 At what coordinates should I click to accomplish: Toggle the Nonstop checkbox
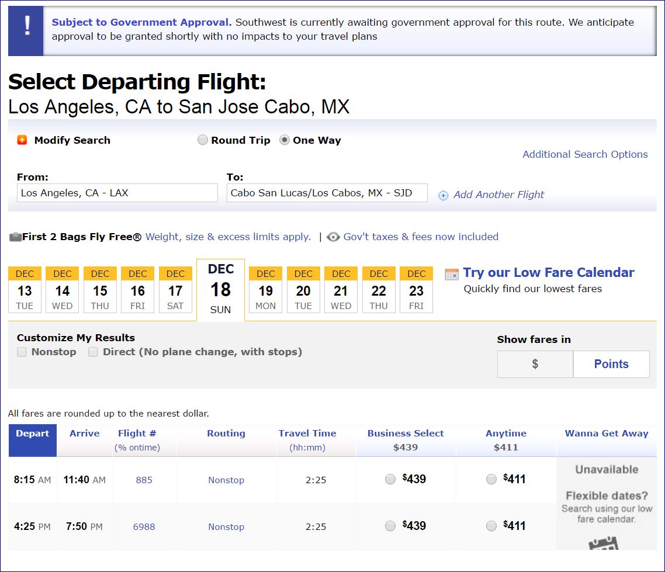pos(22,352)
